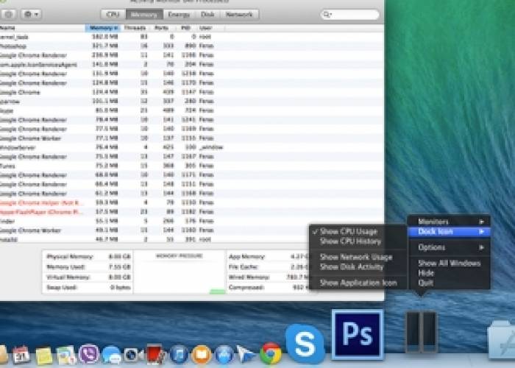Select the com.apple.IconServicesAgent row
The height and width of the screenshot is (368, 515).
pos(192,65)
